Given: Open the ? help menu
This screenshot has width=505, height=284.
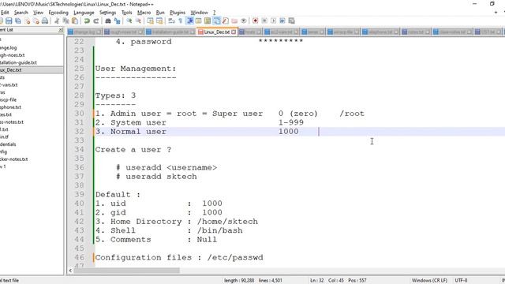Looking at the screenshot, I should (x=214, y=13).
